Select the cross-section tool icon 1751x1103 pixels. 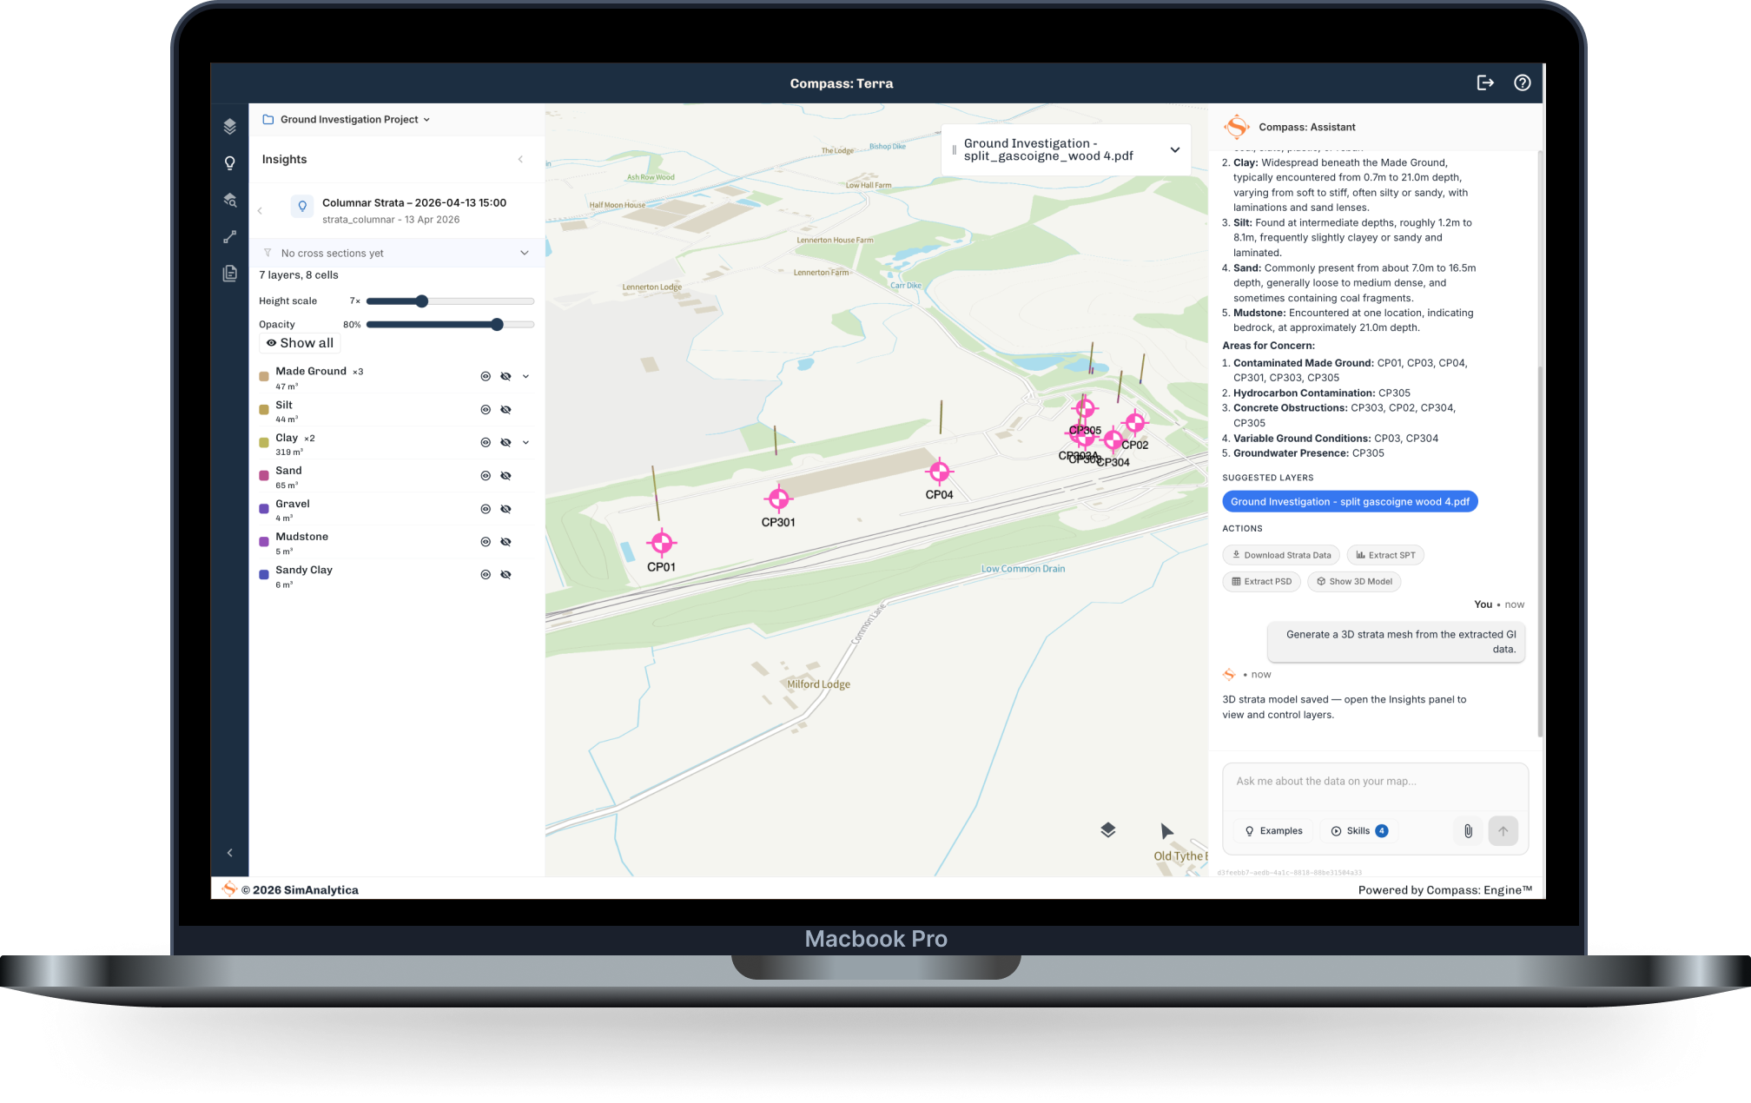229,236
